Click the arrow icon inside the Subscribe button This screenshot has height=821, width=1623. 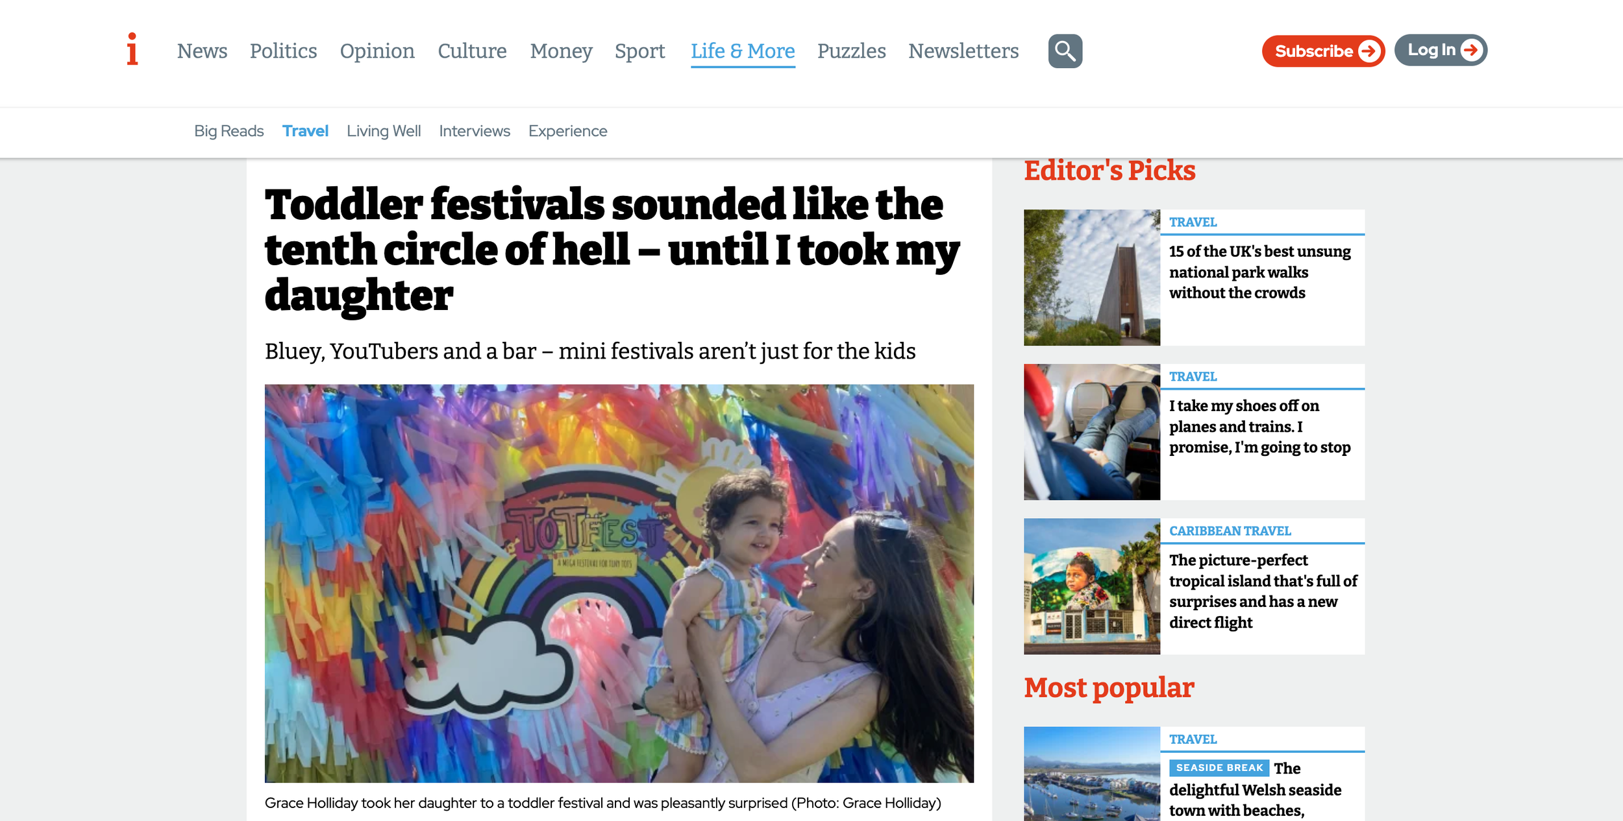pos(1369,51)
